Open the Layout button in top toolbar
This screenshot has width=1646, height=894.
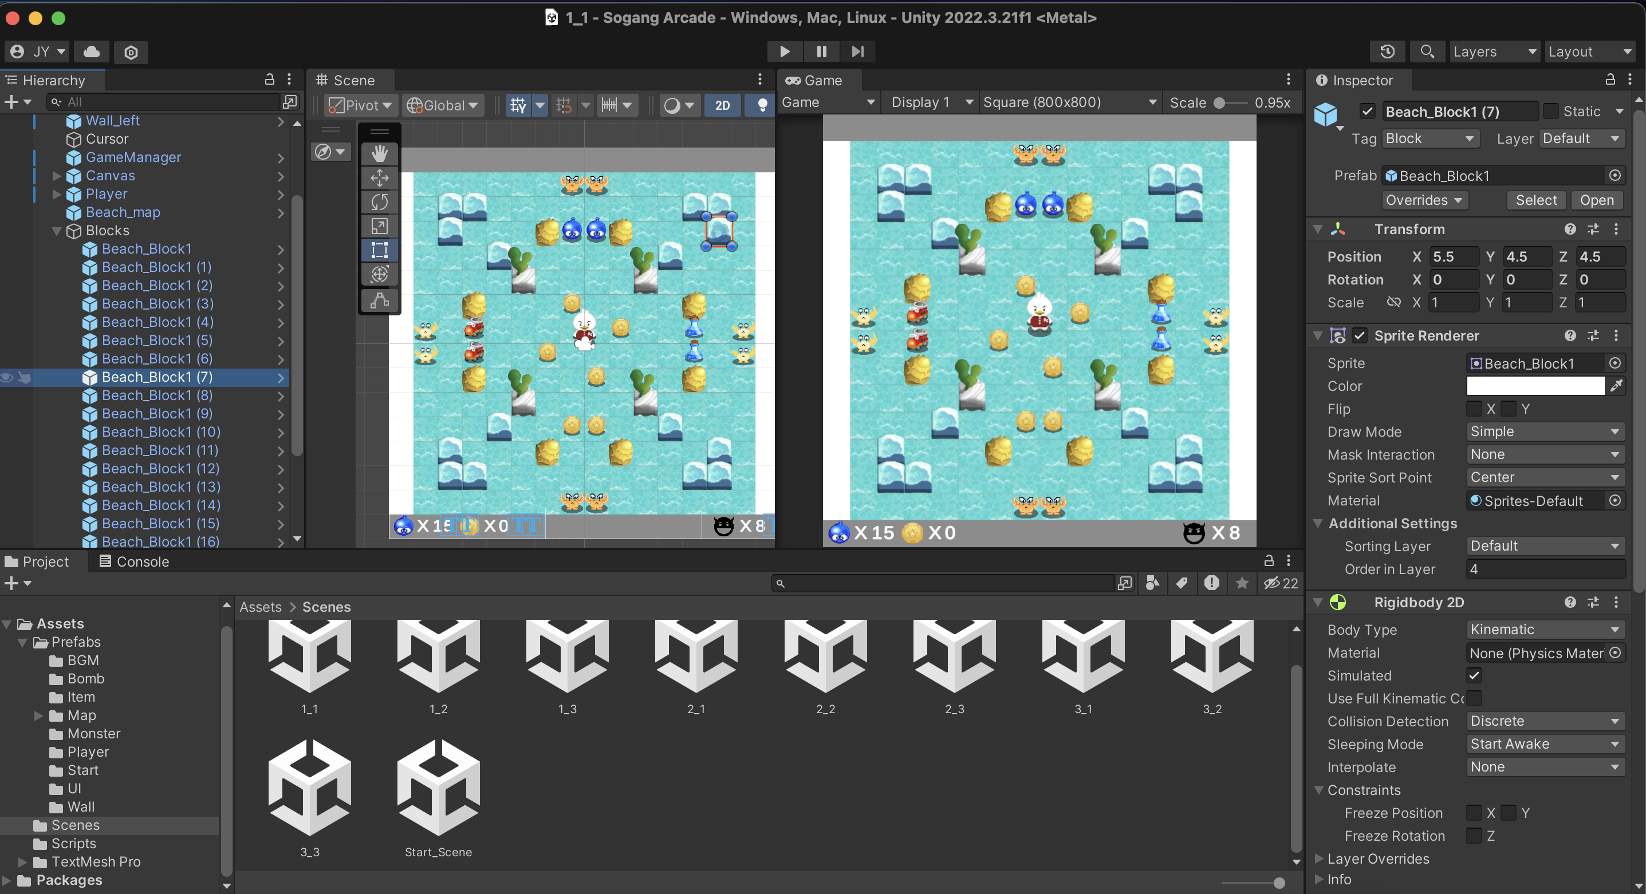pos(1590,52)
